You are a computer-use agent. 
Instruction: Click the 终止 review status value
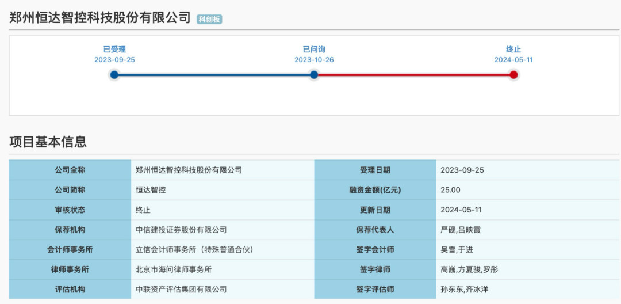coord(143,210)
